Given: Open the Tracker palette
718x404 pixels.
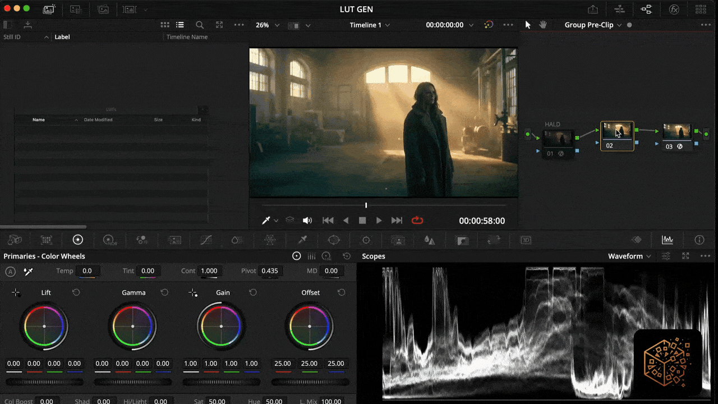Looking at the screenshot, I should [366, 240].
